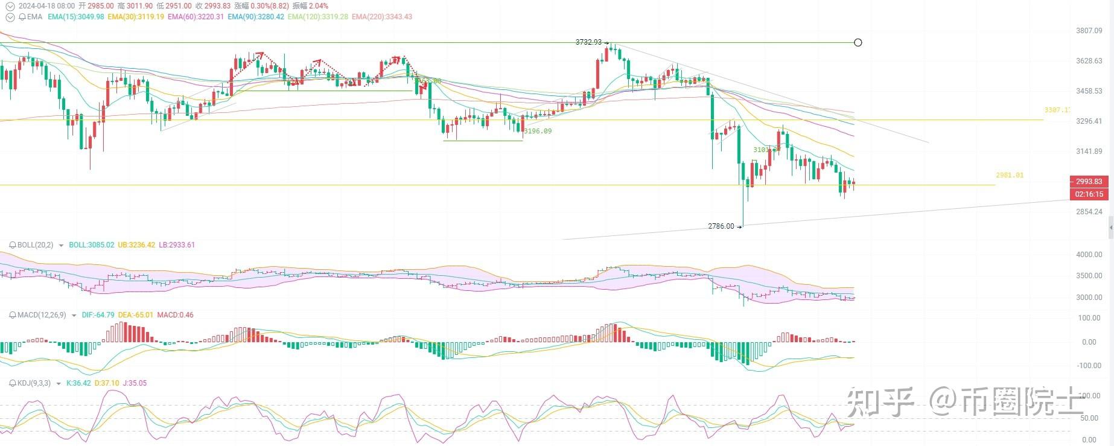Open the KDJ(9,3,3) dropdown arrow
Image resolution: width=1114 pixels, height=446 pixels.
[x=59, y=384]
